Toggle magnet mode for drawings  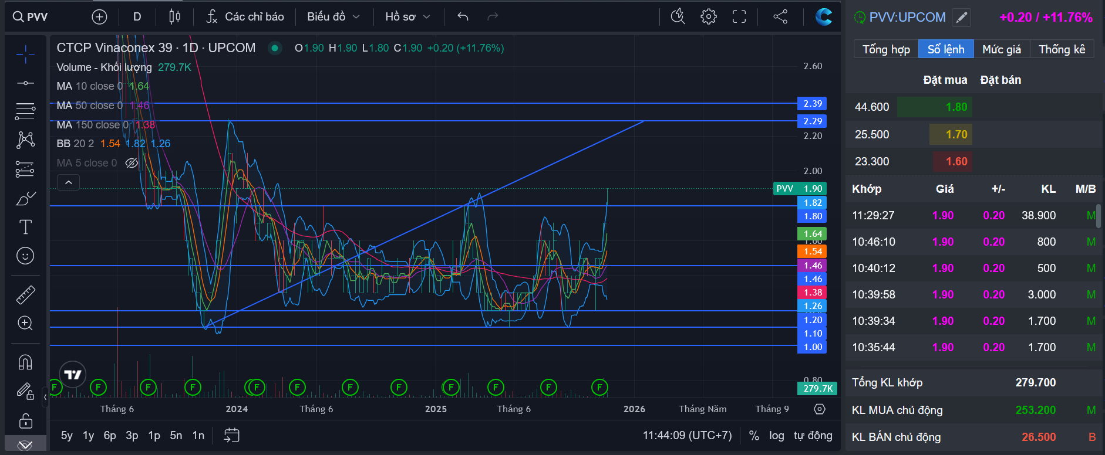(x=25, y=362)
